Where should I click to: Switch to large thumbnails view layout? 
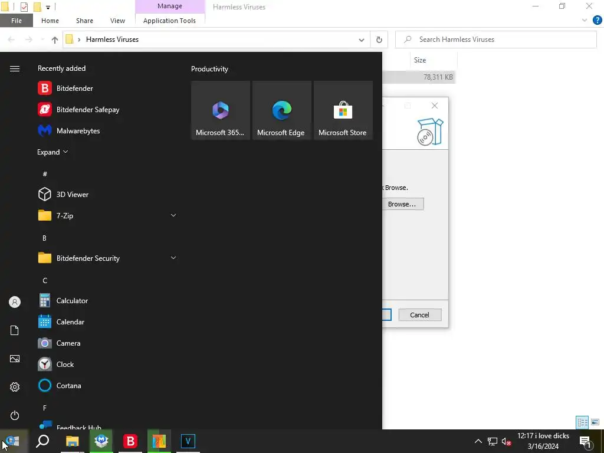[x=595, y=422]
